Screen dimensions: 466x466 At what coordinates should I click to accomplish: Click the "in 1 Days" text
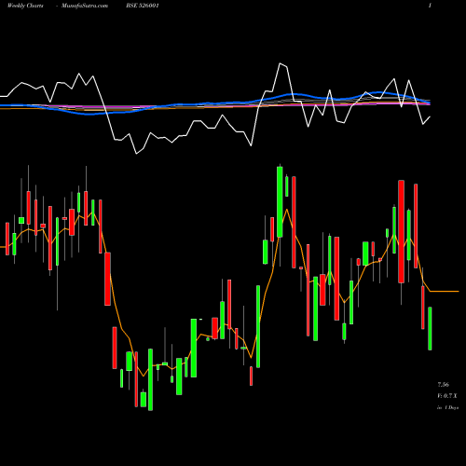[447, 407]
